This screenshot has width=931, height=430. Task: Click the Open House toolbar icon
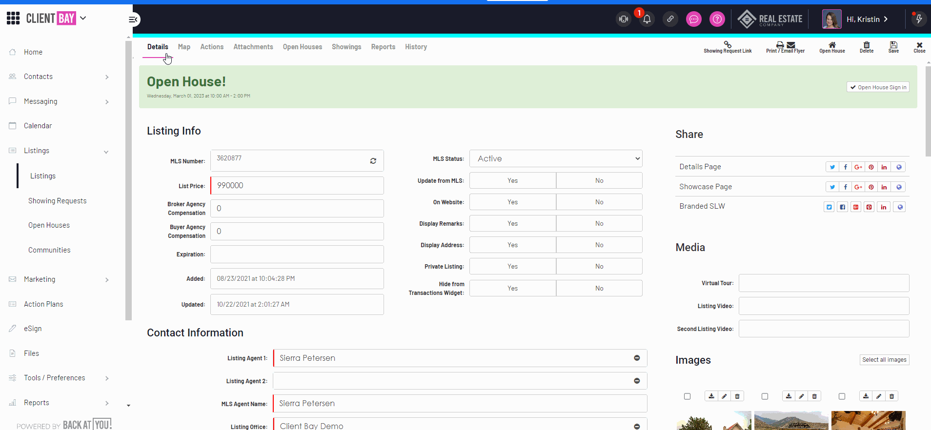(832, 47)
